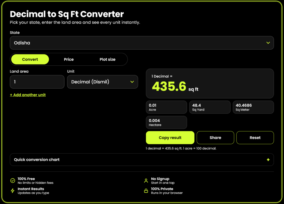This screenshot has height=204, width=284.
Task: Click the 'Instant Results' text
Action: 31,189
